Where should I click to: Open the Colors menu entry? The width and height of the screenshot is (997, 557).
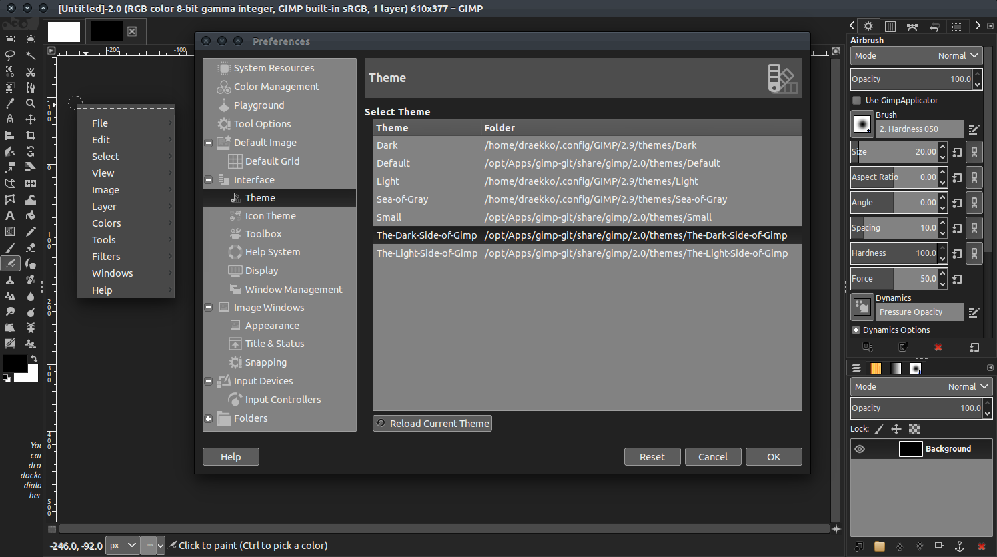(x=125, y=223)
